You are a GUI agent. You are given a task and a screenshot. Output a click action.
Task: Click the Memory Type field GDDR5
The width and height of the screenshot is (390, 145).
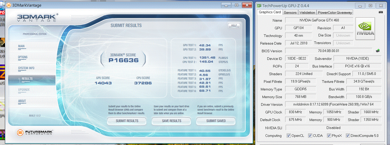coord(300,89)
